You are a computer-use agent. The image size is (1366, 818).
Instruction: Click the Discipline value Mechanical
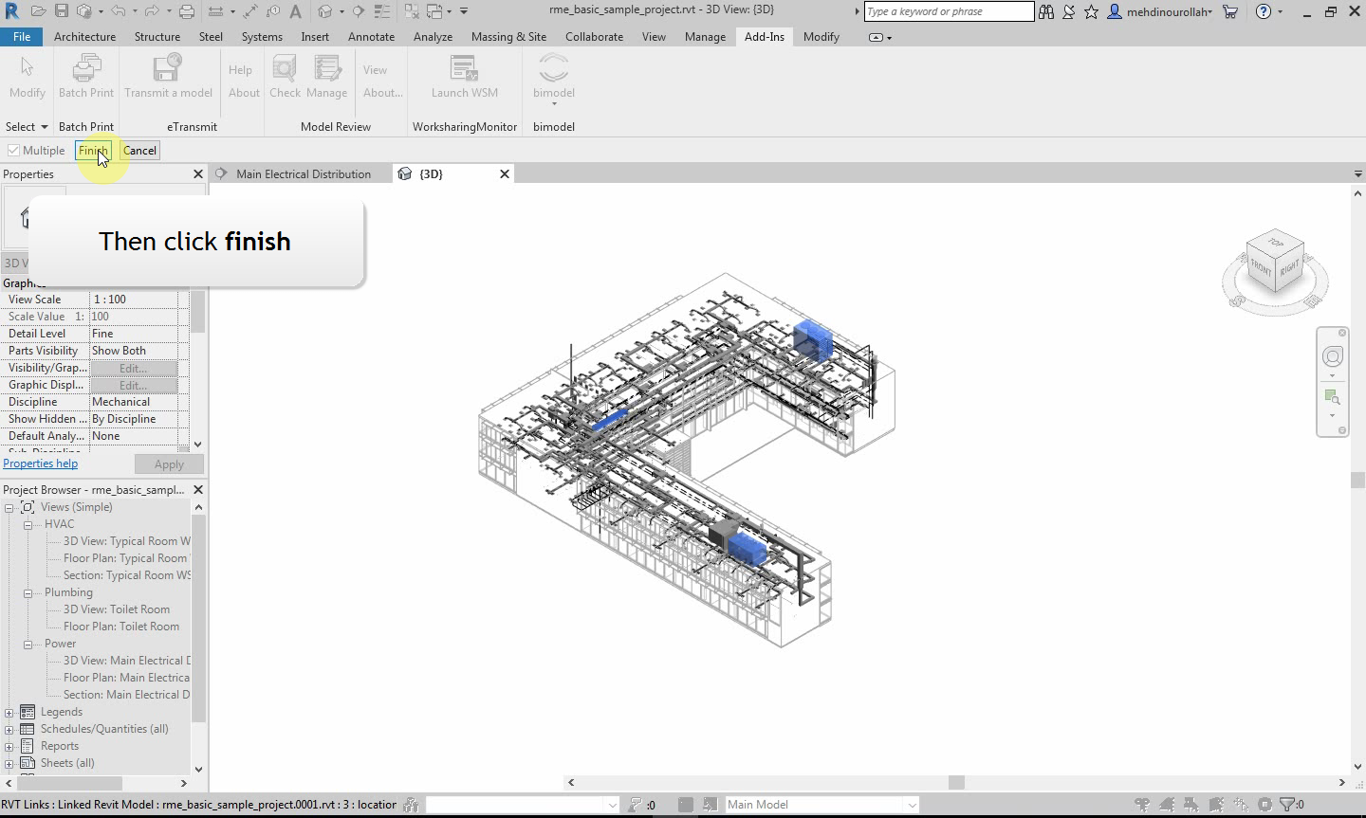tap(134, 402)
